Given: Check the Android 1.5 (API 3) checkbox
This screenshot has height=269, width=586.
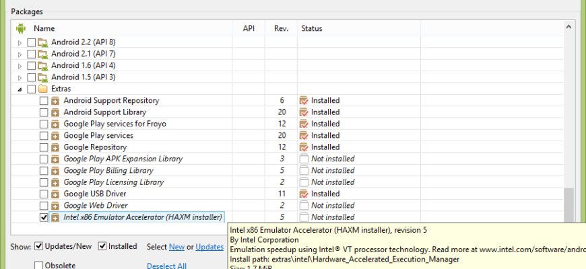Looking at the screenshot, I should (x=32, y=77).
